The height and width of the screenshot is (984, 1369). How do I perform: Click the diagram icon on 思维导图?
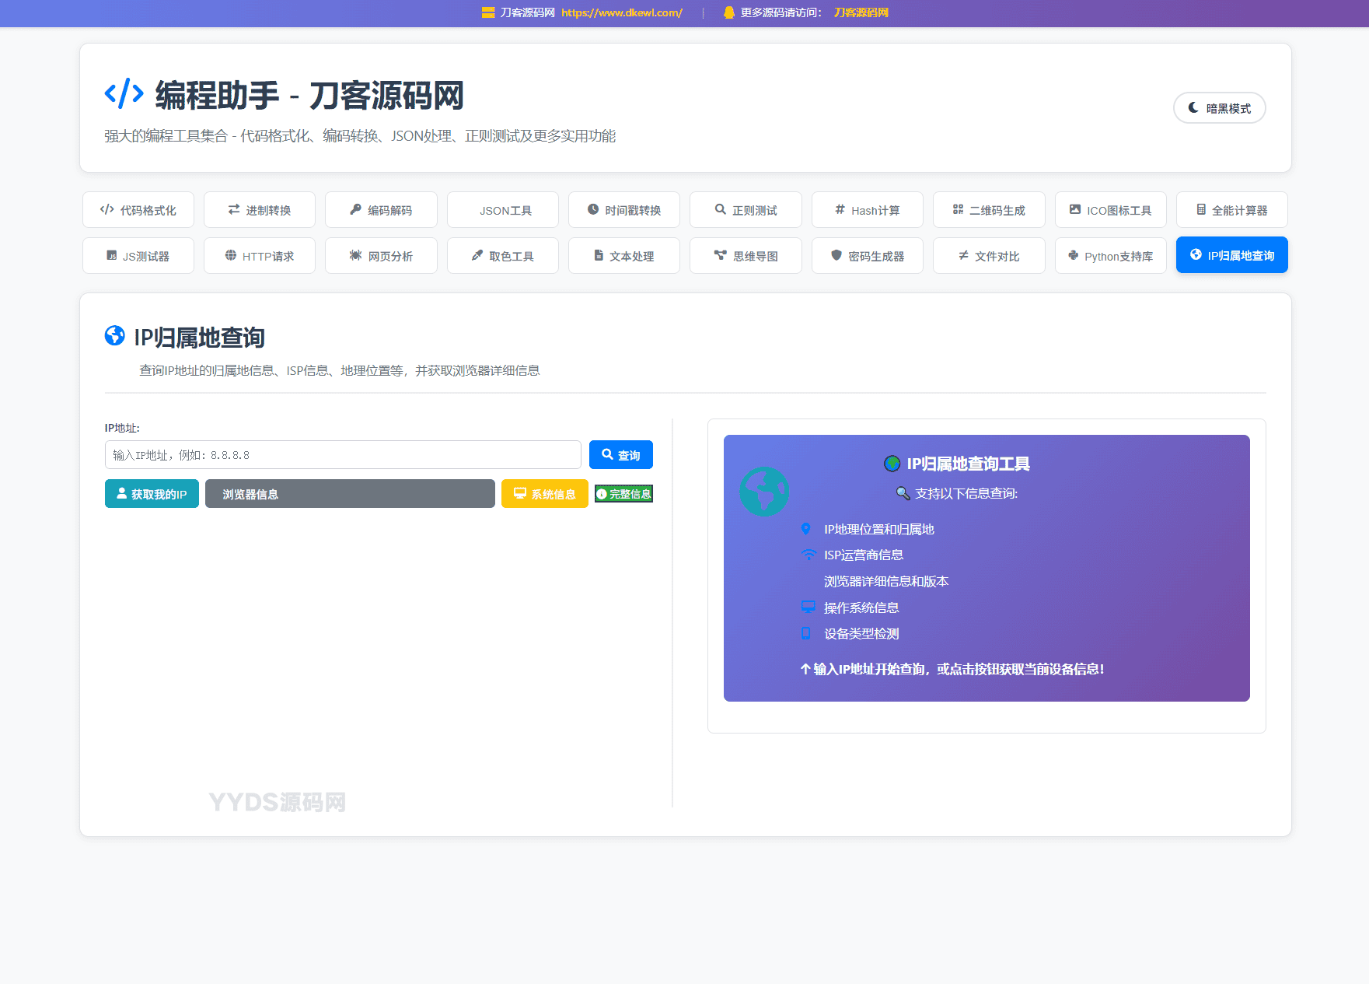click(x=721, y=255)
